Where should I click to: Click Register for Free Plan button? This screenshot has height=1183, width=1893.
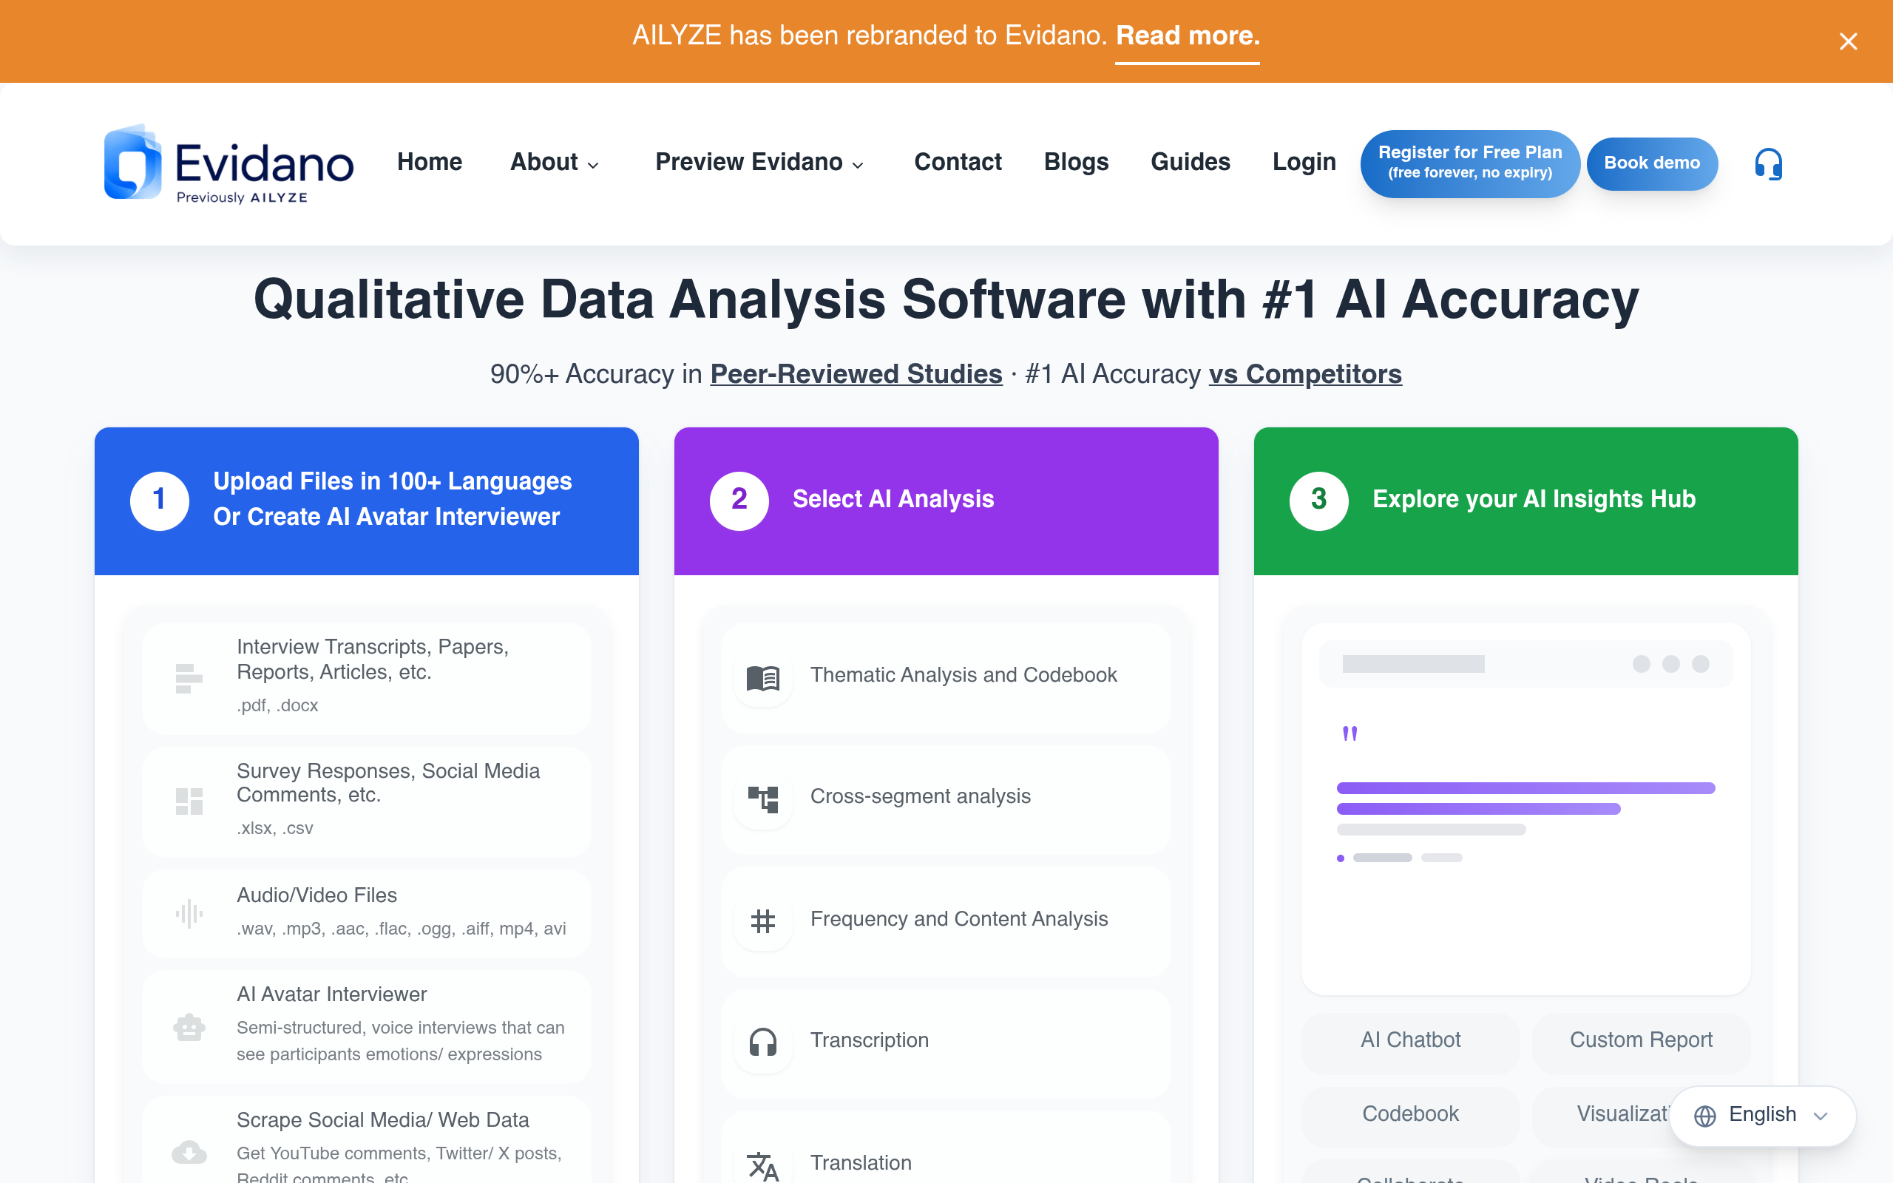point(1470,163)
